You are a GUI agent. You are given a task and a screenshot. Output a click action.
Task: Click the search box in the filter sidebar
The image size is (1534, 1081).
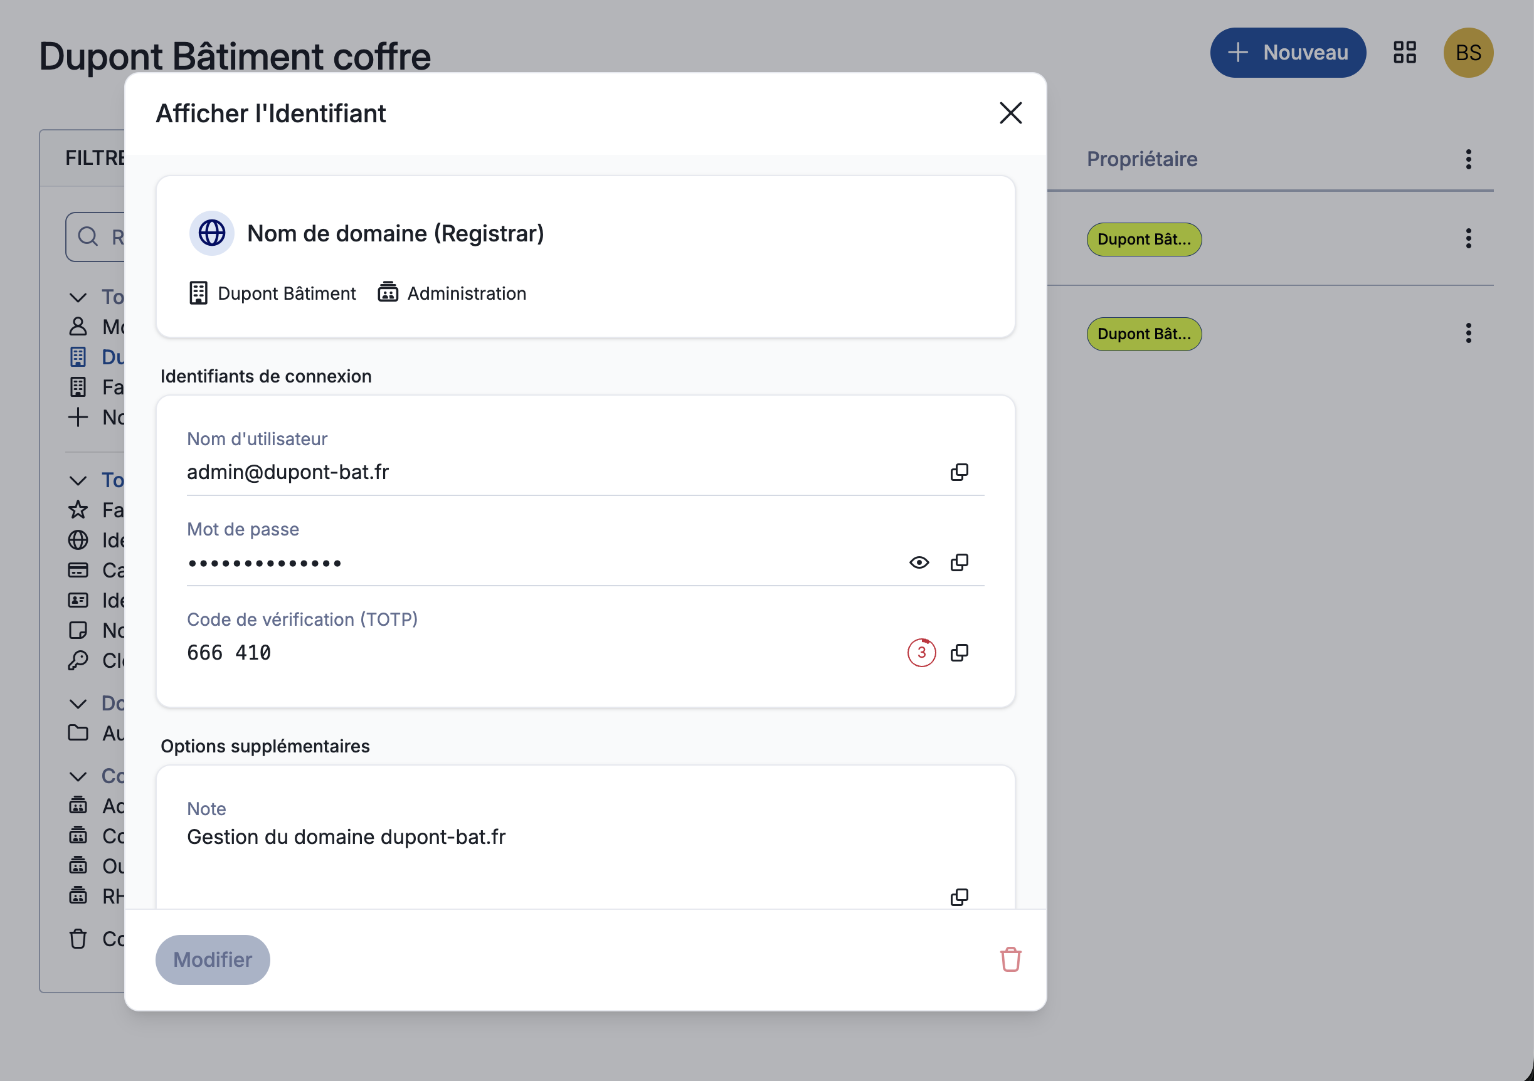click(x=95, y=236)
